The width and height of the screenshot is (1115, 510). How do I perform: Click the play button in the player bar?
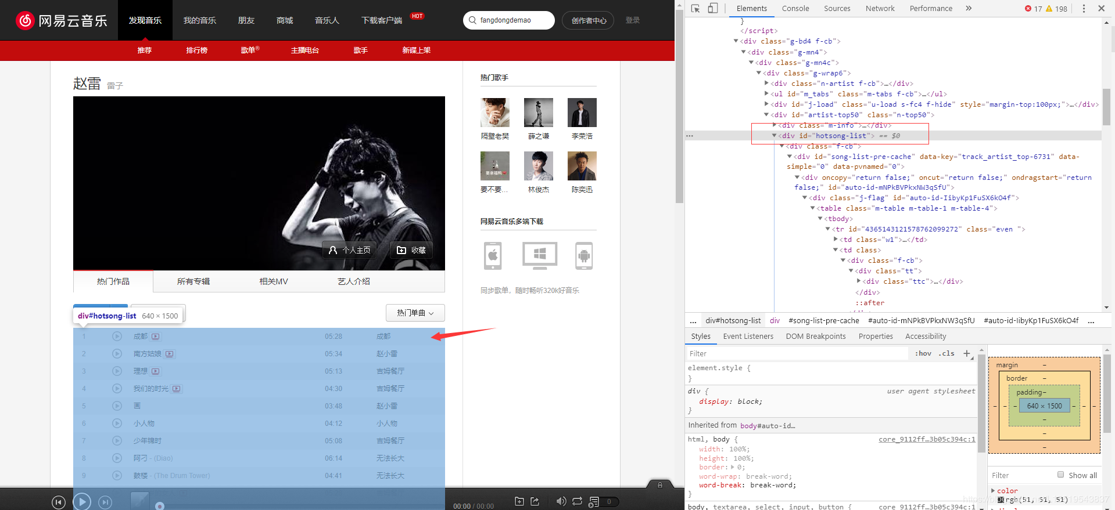[x=82, y=501]
